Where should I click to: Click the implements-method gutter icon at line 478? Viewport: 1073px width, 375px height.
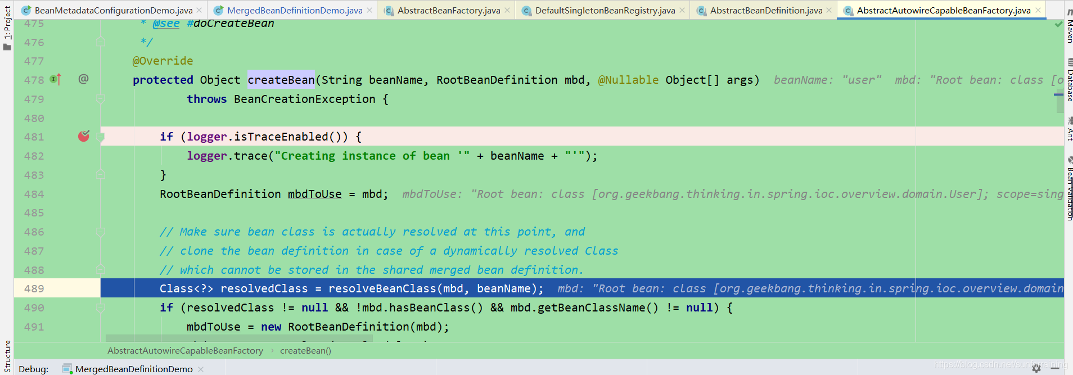coord(56,79)
